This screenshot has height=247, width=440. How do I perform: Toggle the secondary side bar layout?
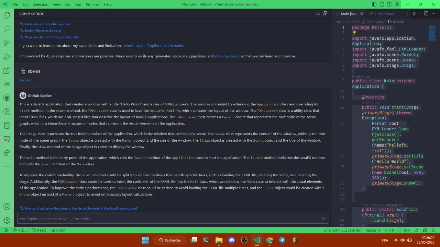point(389,4)
